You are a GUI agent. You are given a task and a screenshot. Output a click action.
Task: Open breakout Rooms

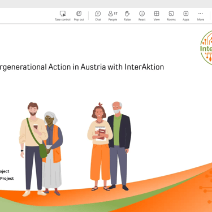point(171,16)
